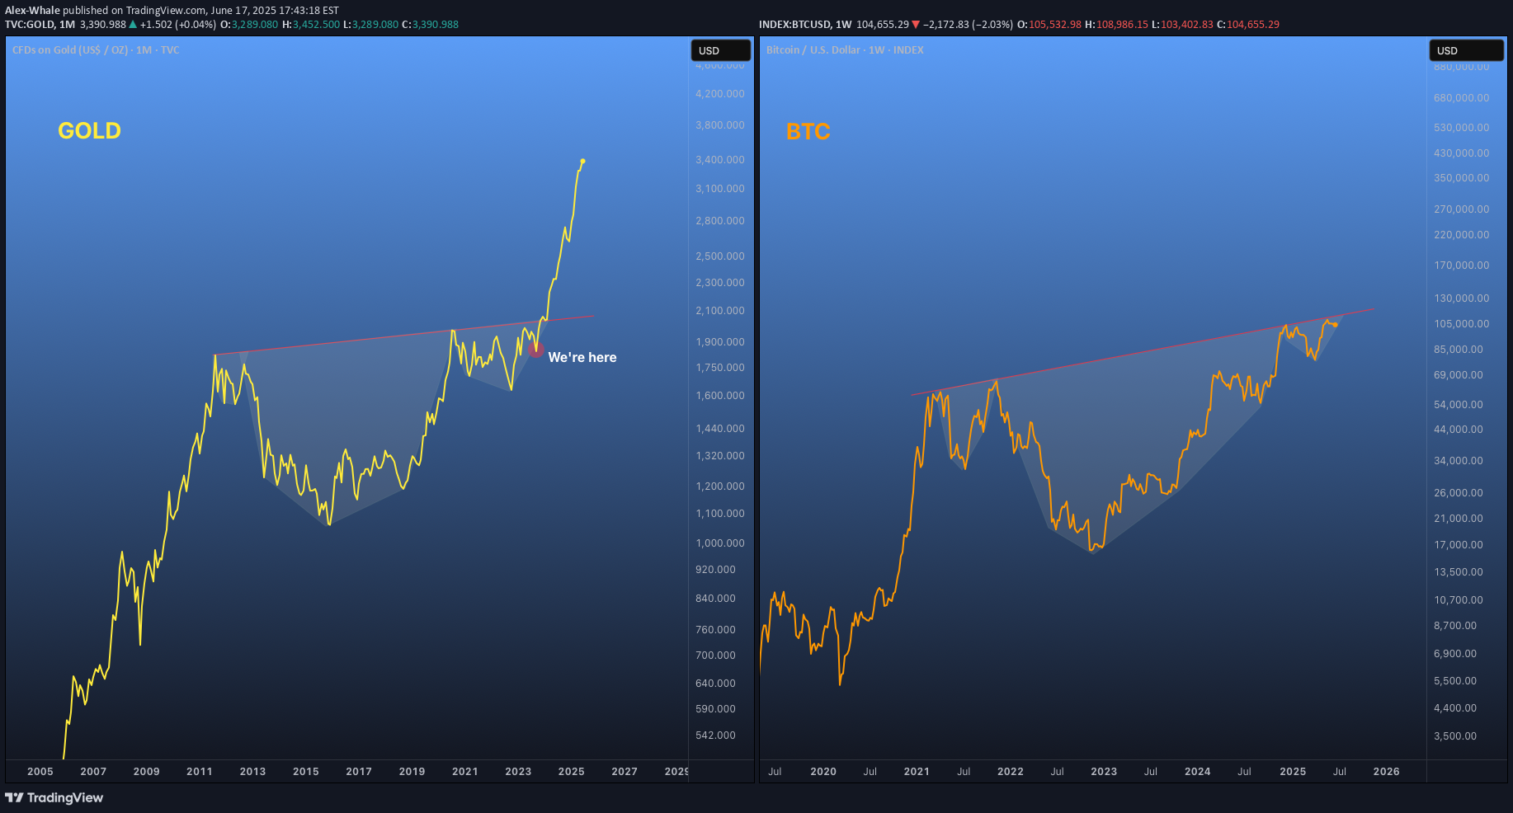Open the USD currency selector on BTC chart
Viewport: 1513px width, 813px height.
pyautogui.click(x=1466, y=50)
